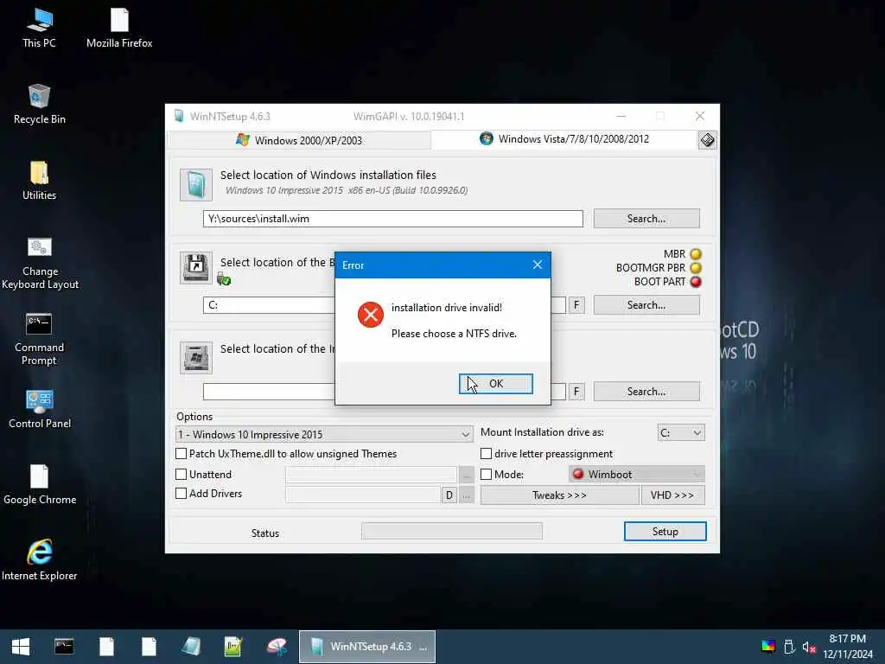Click the taskbar clock showing 8:17 PM

[847, 639]
